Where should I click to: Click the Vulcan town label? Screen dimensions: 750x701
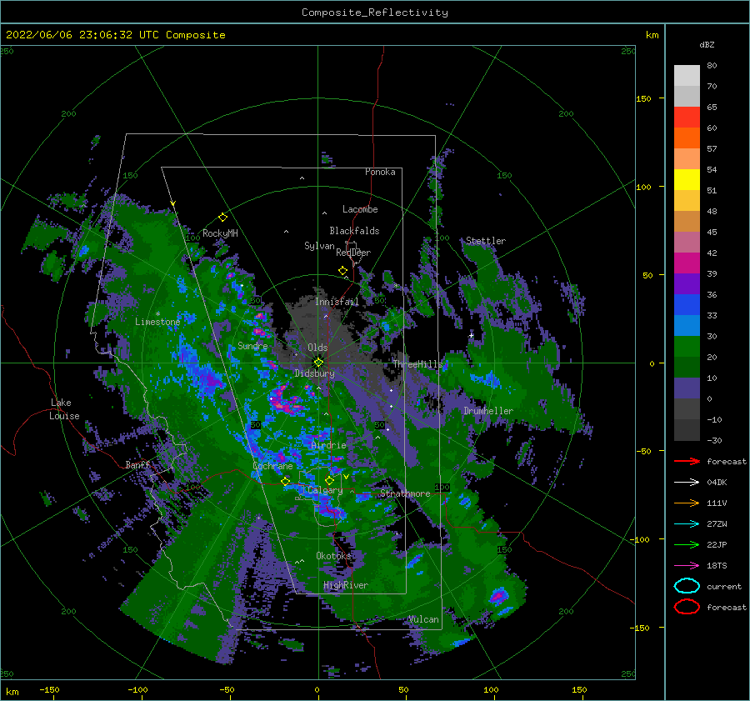point(423,619)
